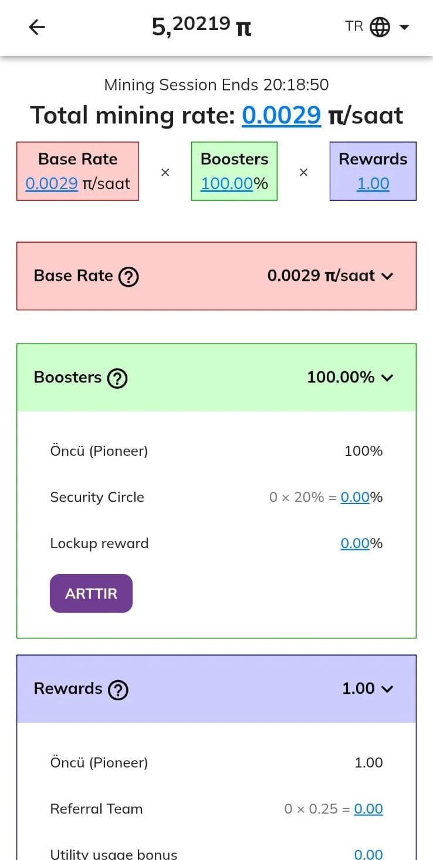Open Referral Team 0.00 link
The height and width of the screenshot is (860, 433).
click(368, 809)
